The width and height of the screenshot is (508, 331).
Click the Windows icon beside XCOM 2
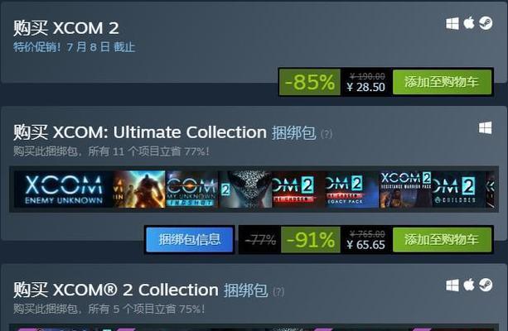pyautogui.click(x=452, y=23)
